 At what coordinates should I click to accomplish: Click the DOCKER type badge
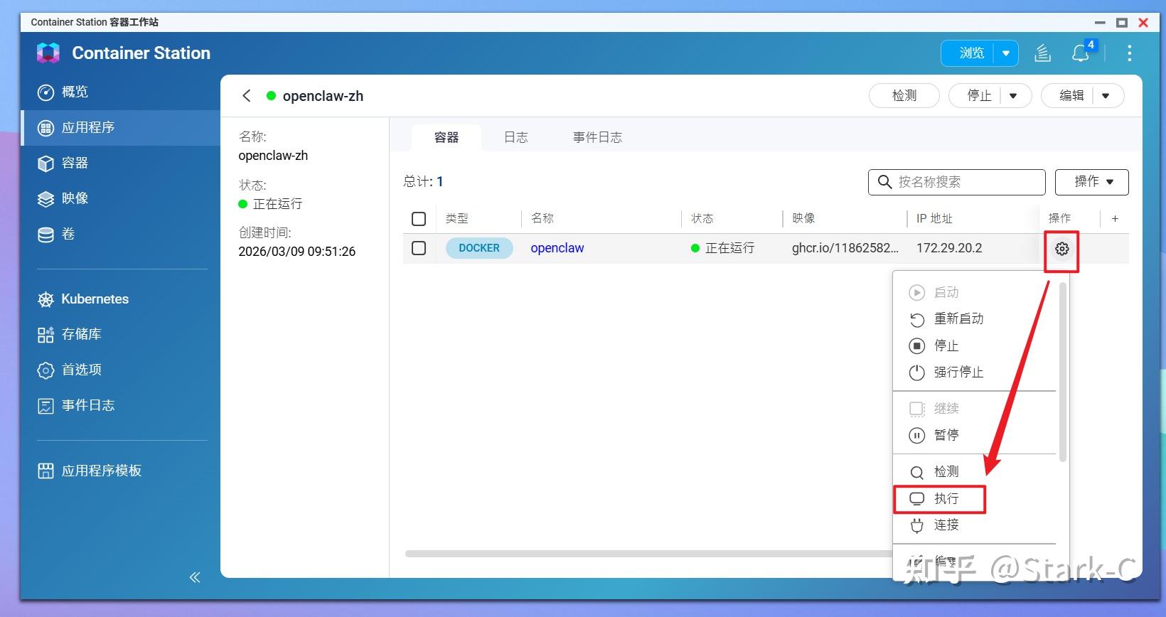point(479,248)
